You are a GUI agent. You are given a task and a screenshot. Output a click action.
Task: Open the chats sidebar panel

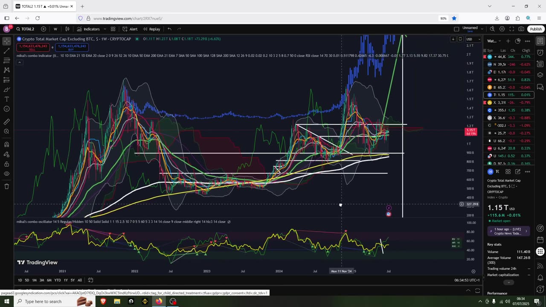coord(540,87)
